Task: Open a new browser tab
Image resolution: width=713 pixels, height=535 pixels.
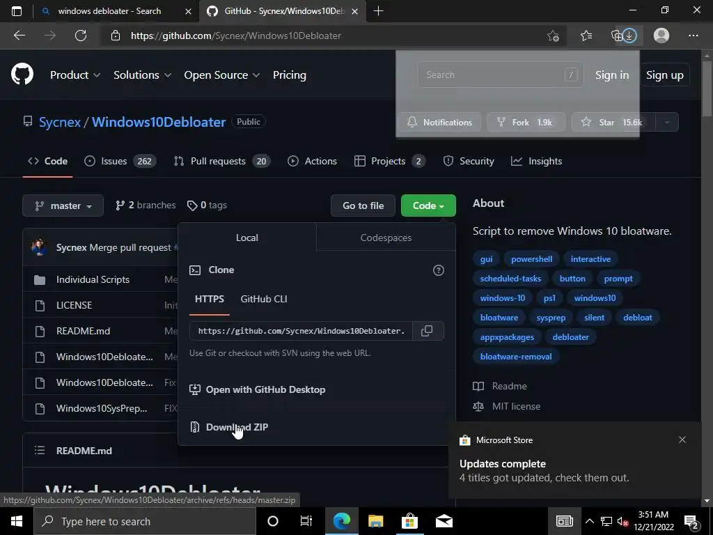Action: pos(378,11)
